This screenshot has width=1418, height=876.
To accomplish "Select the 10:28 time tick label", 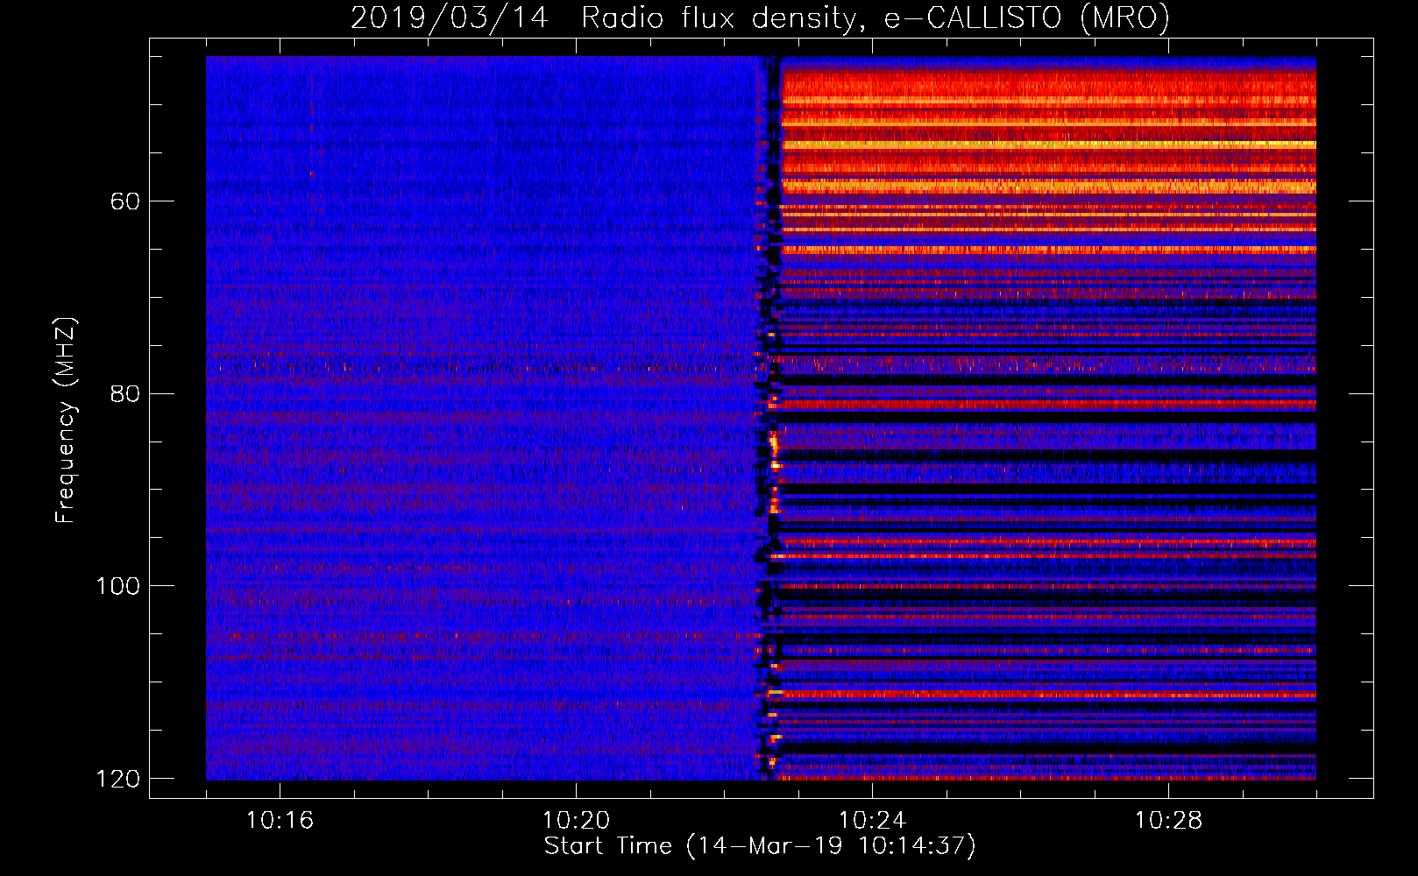I will point(1168,821).
